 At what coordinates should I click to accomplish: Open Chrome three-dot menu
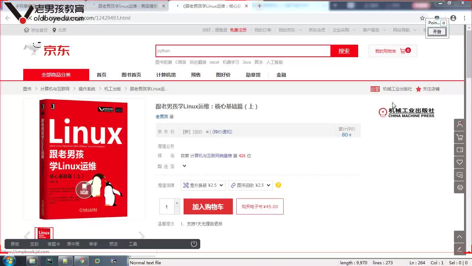[464, 18]
